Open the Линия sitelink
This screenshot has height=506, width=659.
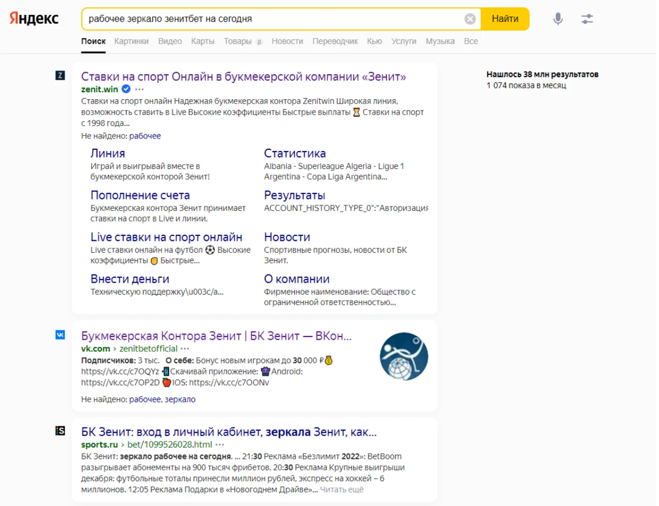click(107, 153)
